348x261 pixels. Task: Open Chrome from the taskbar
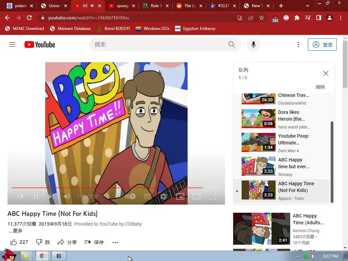[42, 256]
